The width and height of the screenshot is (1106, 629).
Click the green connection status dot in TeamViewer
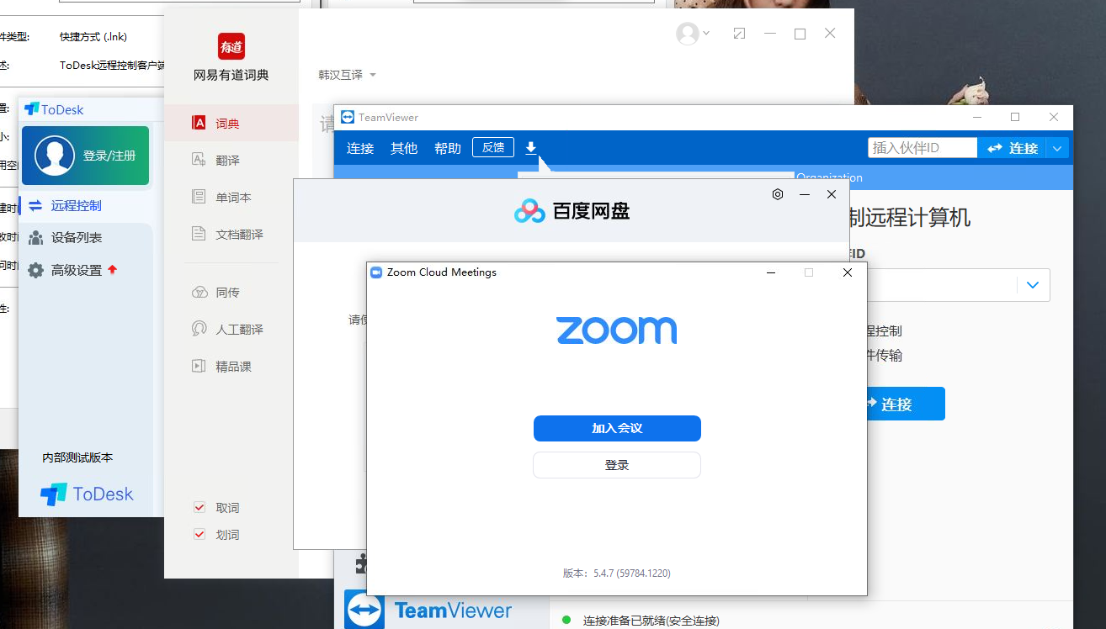[x=566, y=620]
